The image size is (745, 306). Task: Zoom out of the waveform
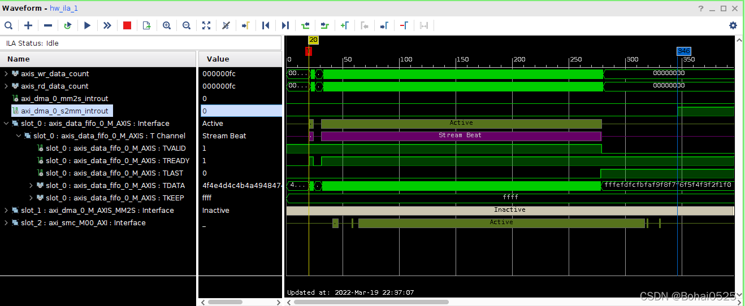coord(187,25)
